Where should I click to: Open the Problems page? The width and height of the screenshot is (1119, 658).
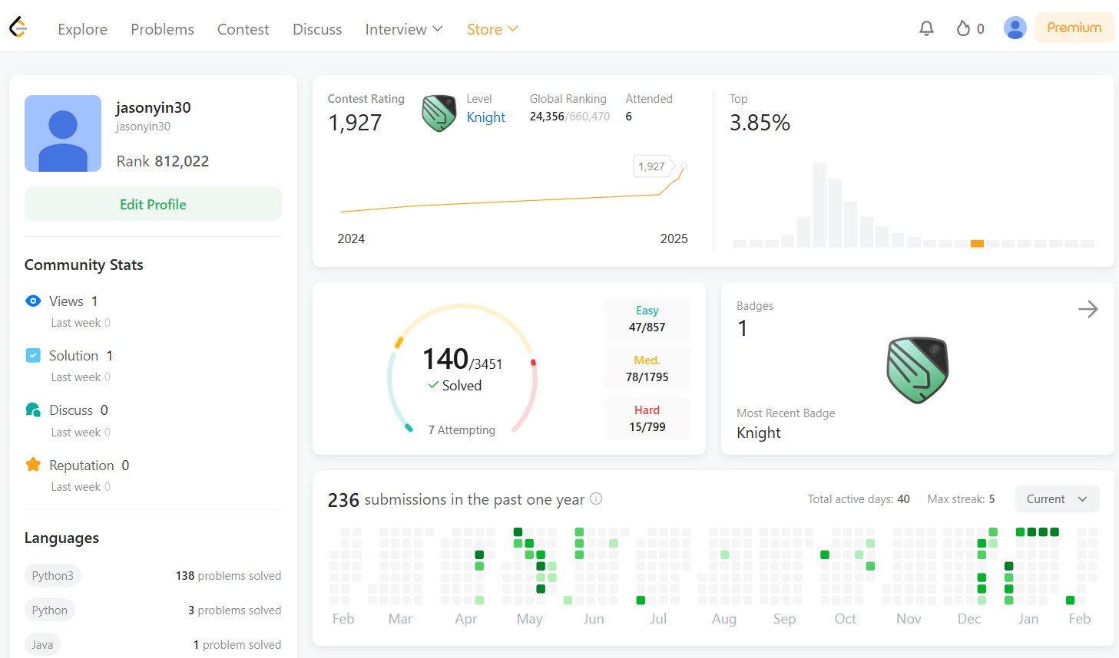pos(162,29)
